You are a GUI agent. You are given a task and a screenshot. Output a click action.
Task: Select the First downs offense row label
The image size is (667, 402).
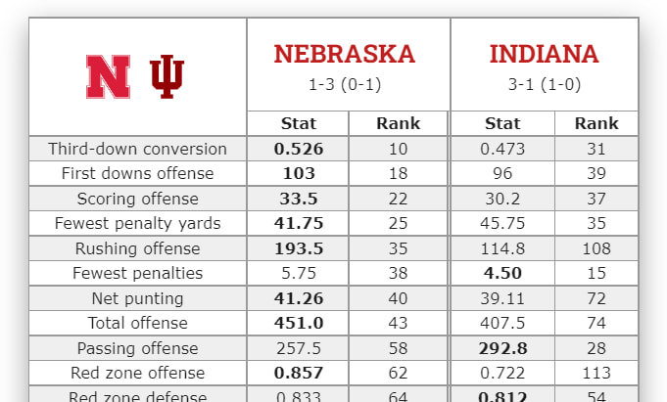click(137, 173)
